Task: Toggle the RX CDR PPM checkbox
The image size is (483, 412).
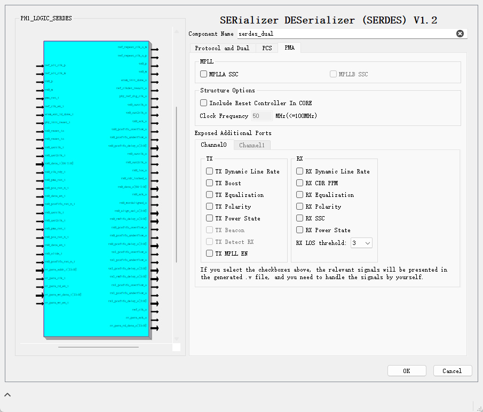Action: pyautogui.click(x=300, y=183)
